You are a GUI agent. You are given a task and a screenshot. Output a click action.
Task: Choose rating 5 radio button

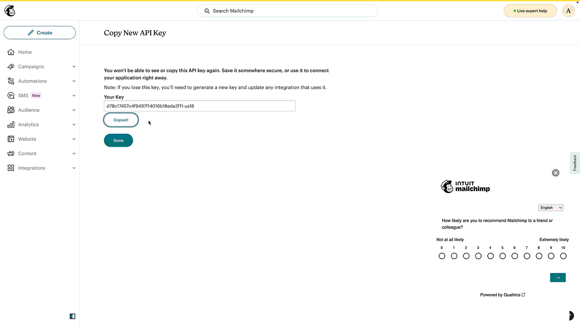(x=502, y=256)
